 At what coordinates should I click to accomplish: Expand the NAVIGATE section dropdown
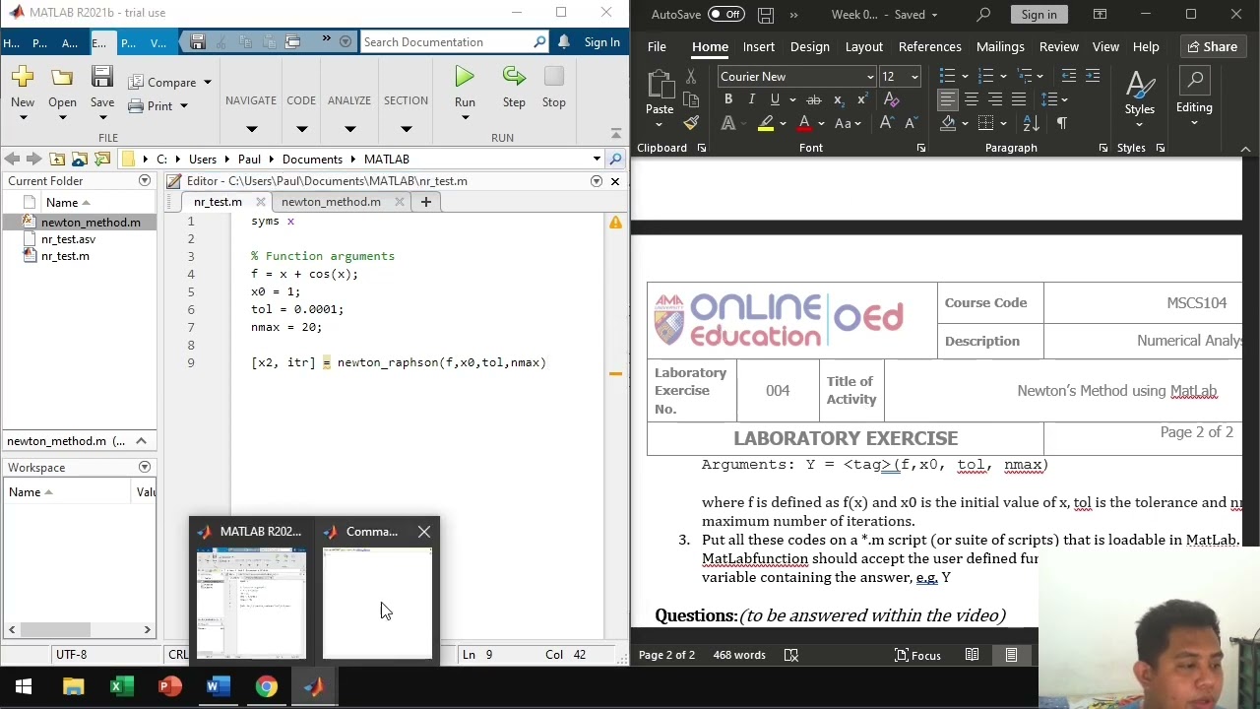point(251,128)
